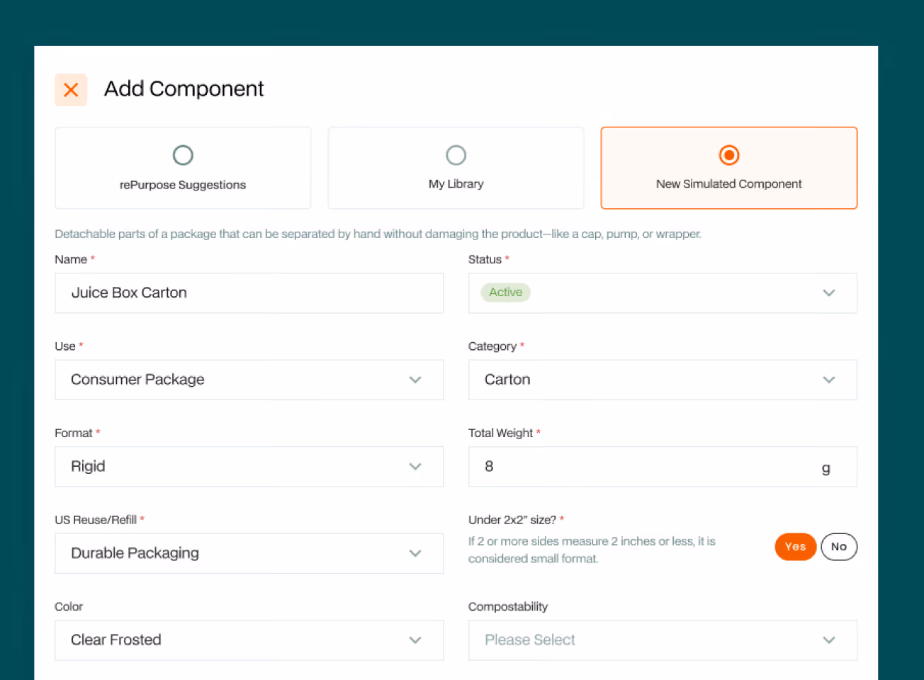Select the New Simulated Component radio option
The width and height of the screenshot is (924, 680).
point(729,168)
